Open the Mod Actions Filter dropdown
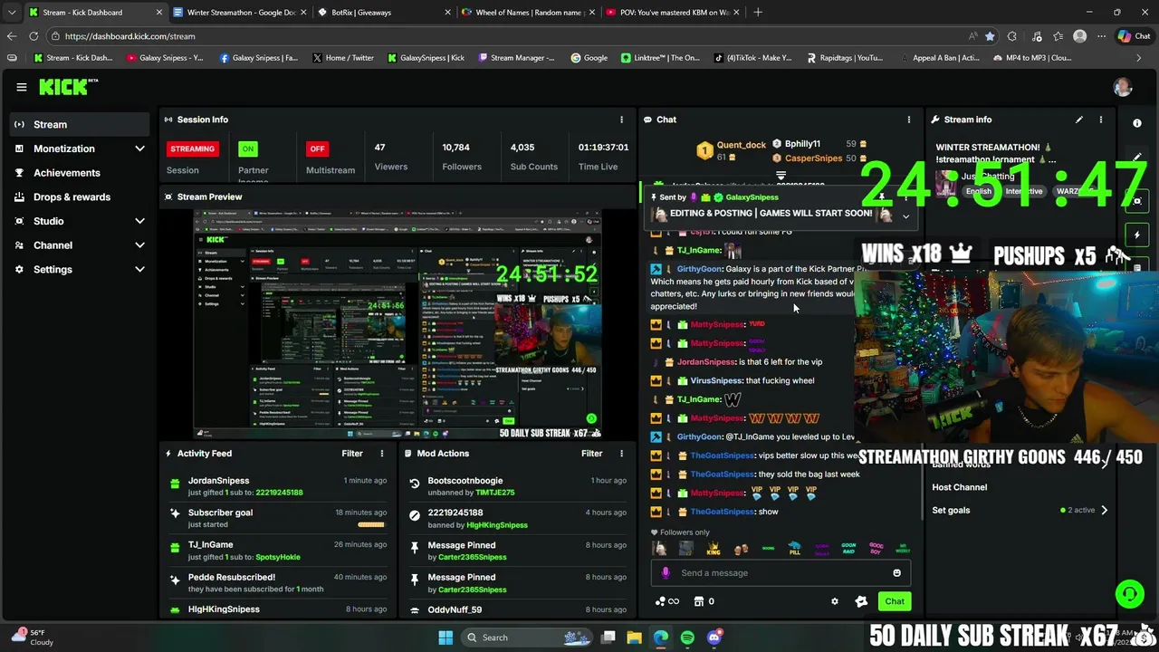 [591, 454]
